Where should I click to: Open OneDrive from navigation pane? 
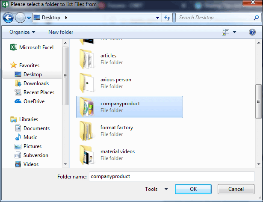[x=34, y=101]
